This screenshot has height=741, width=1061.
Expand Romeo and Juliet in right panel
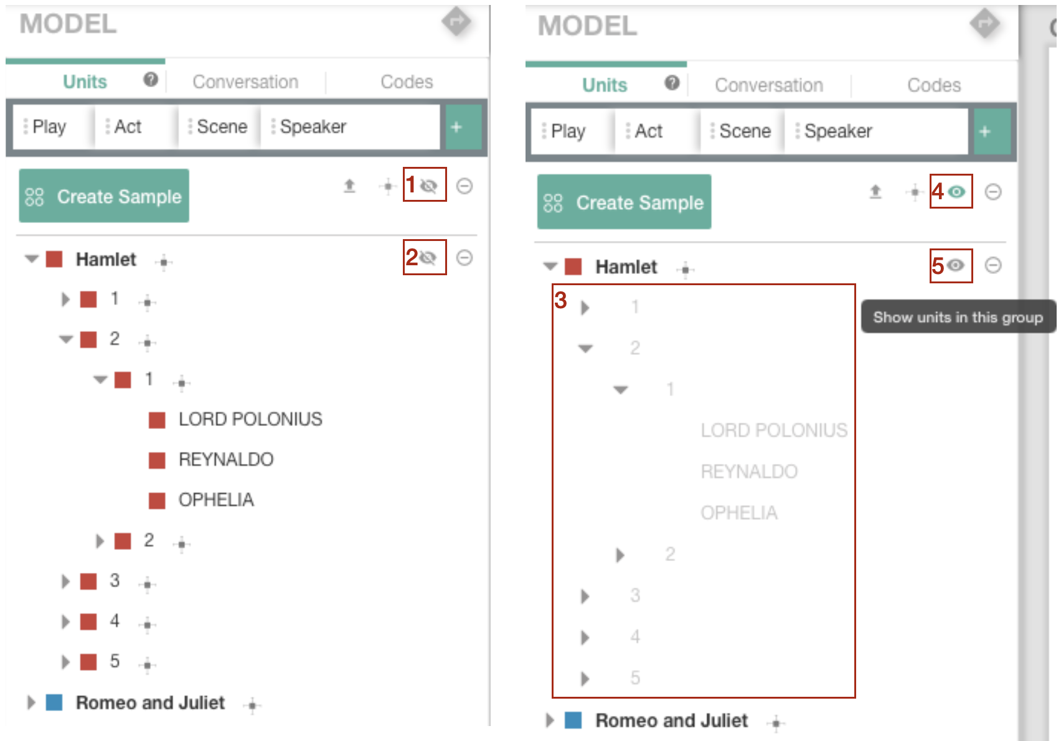(549, 720)
